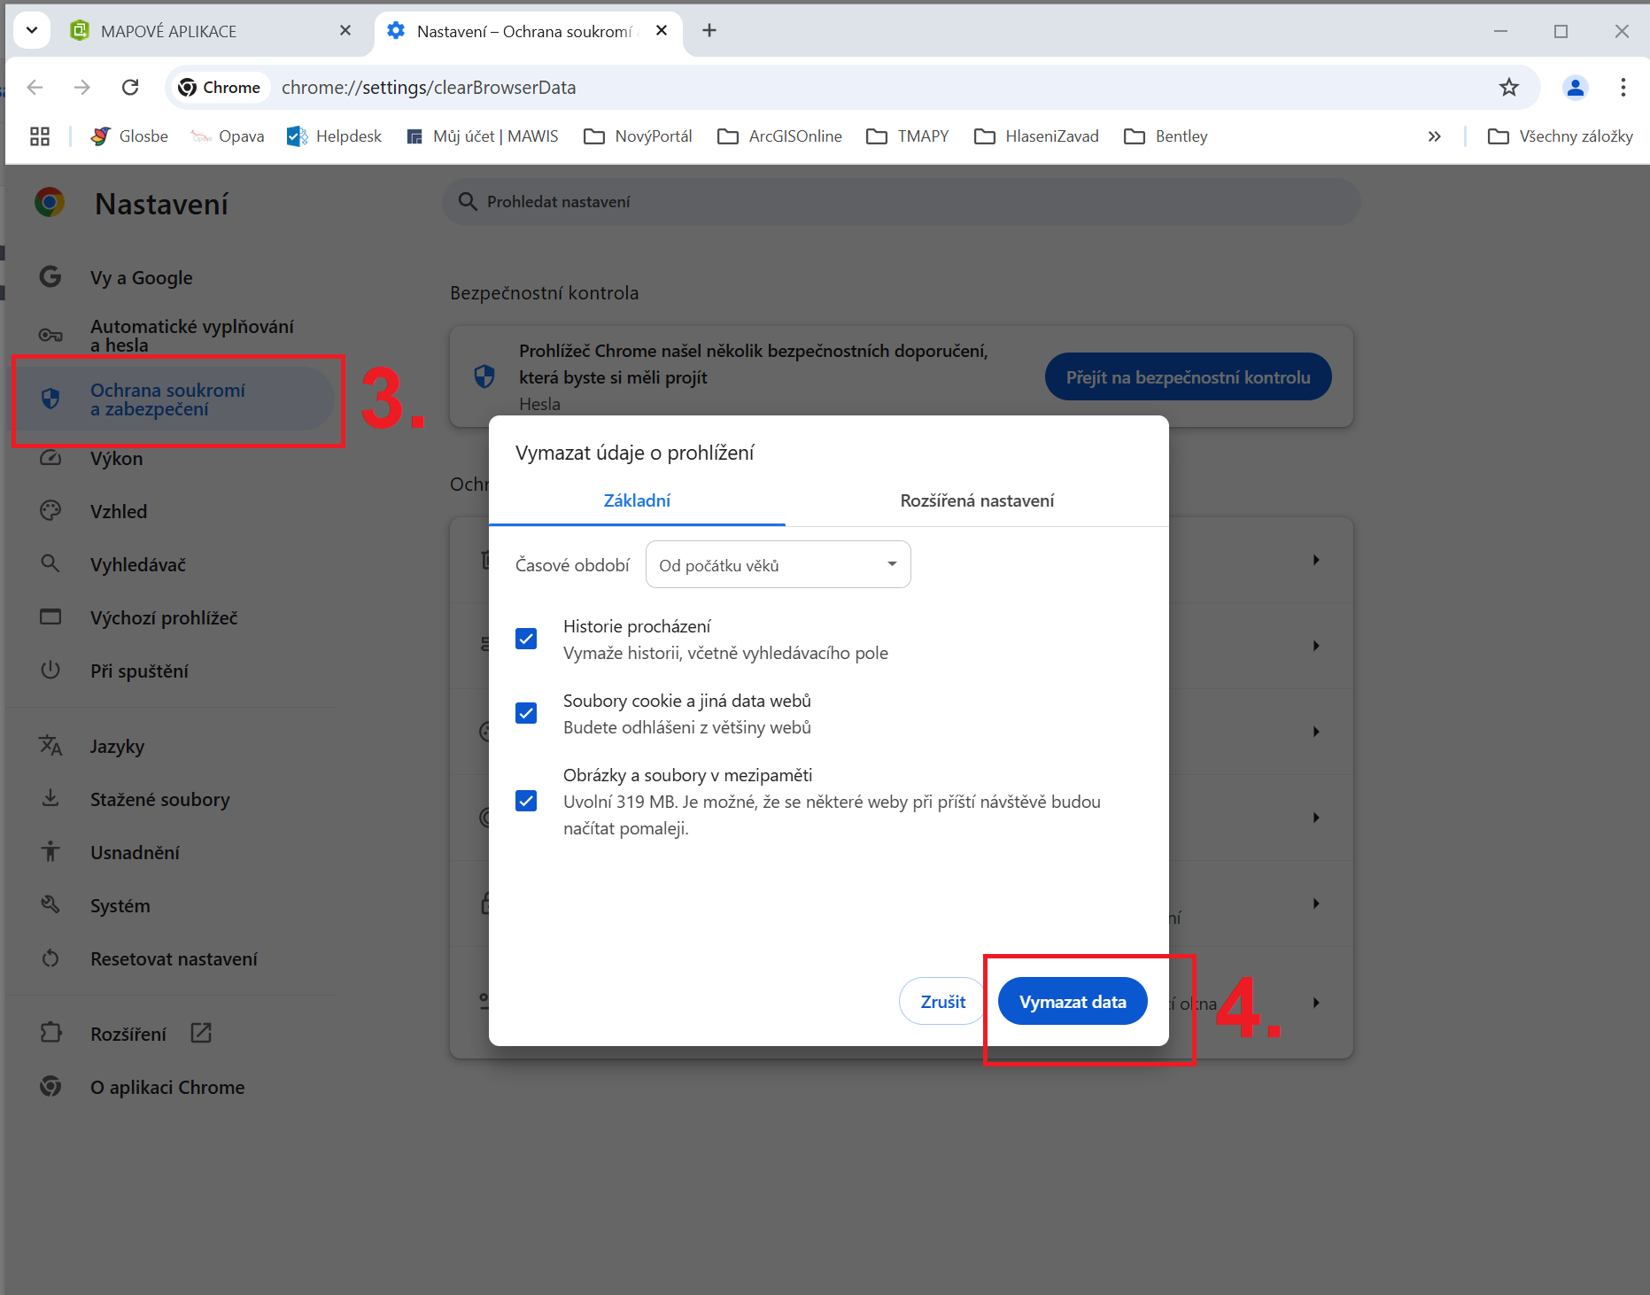Click inside the Prohledat nastavení search field
1650x1295 pixels.
tap(886, 201)
